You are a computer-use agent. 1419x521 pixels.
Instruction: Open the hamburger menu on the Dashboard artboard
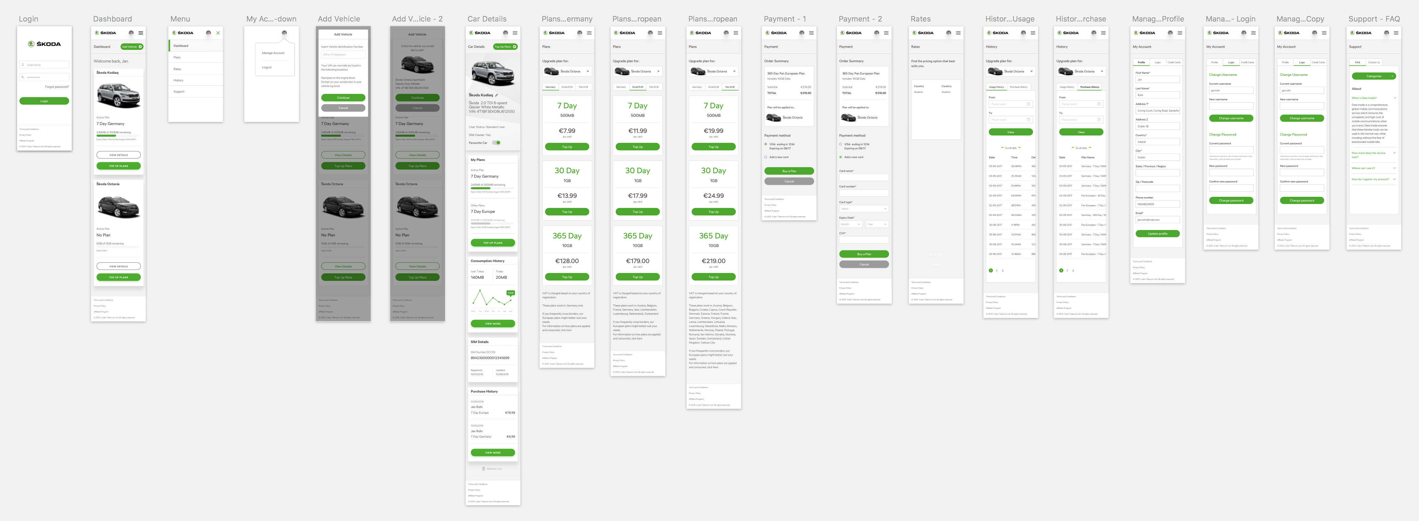pos(141,33)
